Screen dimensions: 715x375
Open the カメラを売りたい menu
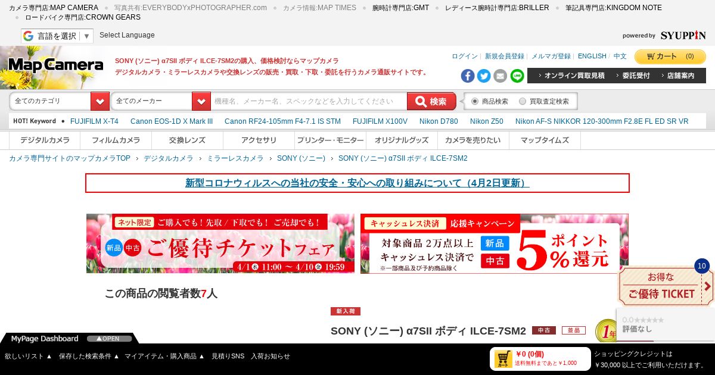pos(474,140)
